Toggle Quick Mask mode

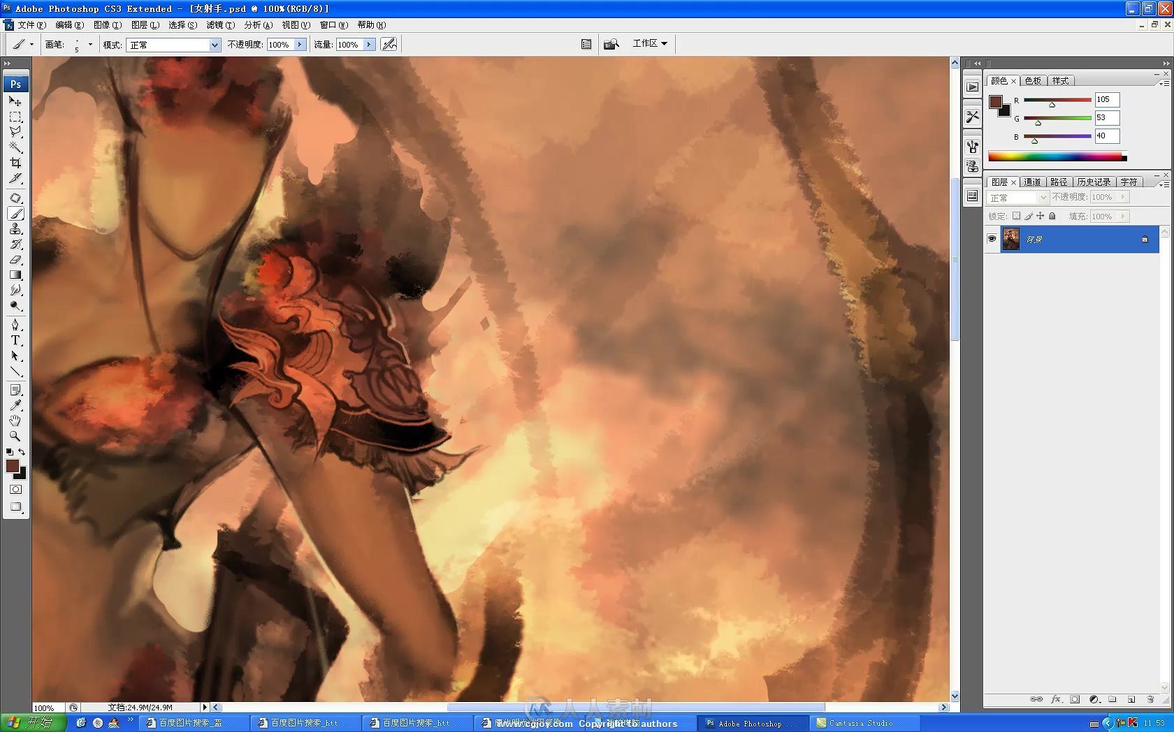(x=15, y=490)
